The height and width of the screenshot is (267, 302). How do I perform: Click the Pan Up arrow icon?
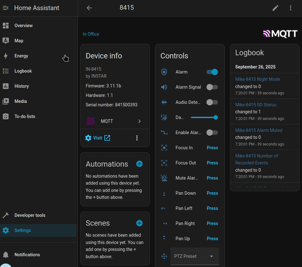[x=164, y=238]
